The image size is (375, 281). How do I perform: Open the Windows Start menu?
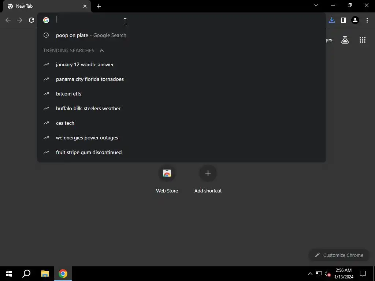click(x=9, y=274)
